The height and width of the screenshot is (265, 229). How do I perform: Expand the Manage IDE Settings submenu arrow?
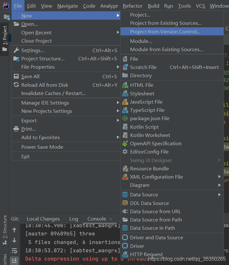[x=118, y=103]
